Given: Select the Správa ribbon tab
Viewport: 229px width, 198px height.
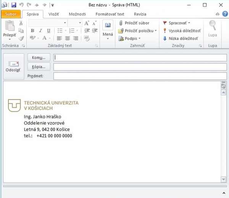Looking at the screenshot, I should (x=33, y=14).
